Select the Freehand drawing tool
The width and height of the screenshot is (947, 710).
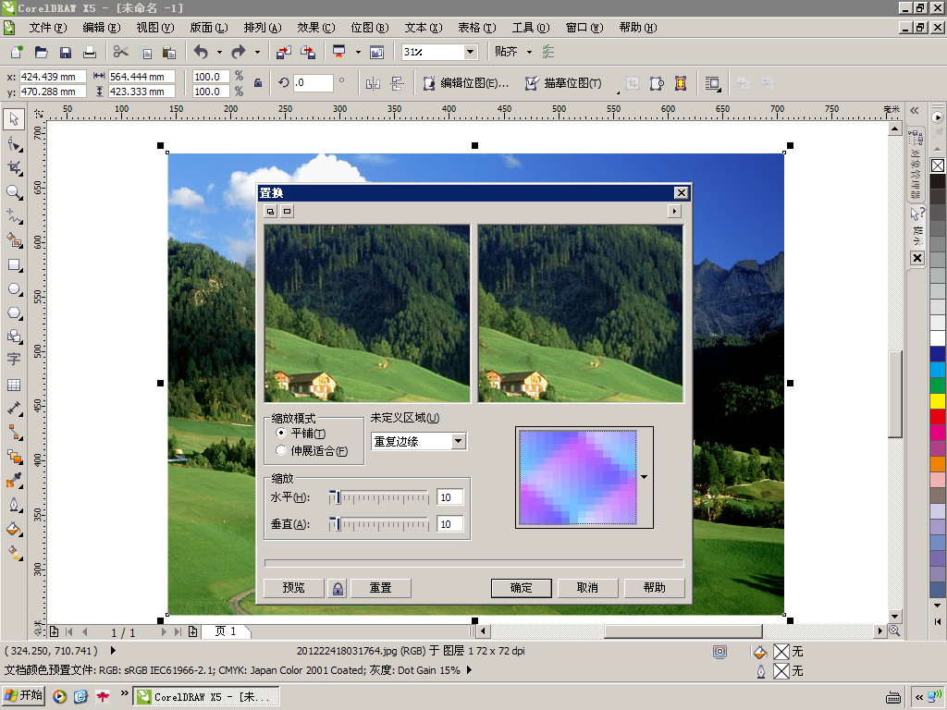coord(14,216)
